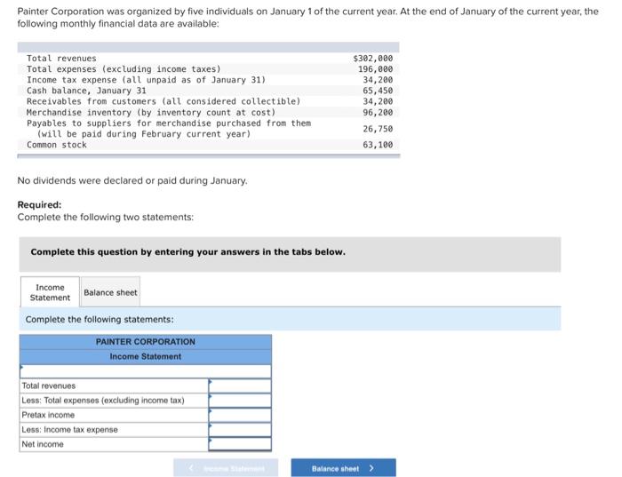Click 'Total revenues' label in data table
This screenshot has width=622, height=477.
point(61,59)
